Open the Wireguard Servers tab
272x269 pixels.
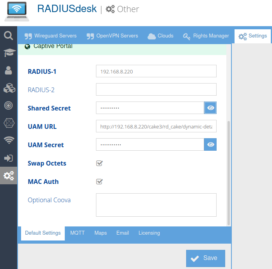[x=50, y=36]
